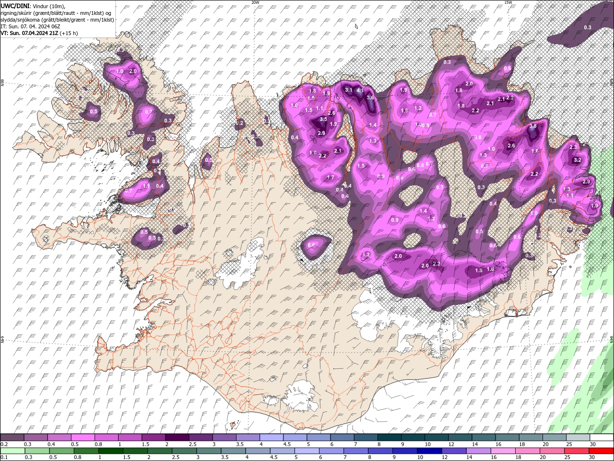The height and width of the screenshot is (461, 614).
Task: Click the 3.8 snowfall value in the northeast
Action: click(533, 126)
